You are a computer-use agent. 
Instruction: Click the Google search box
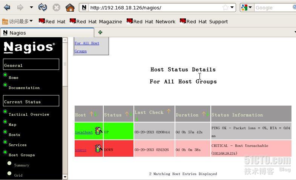click(x=274, y=8)
